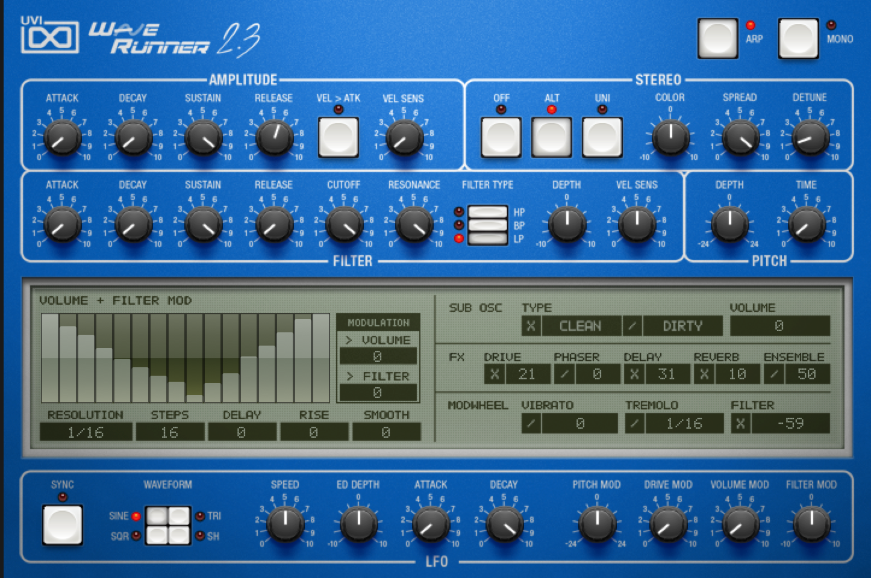
Task: Click the filter CUTOFF knob
Action: click(x=344, y=224)
